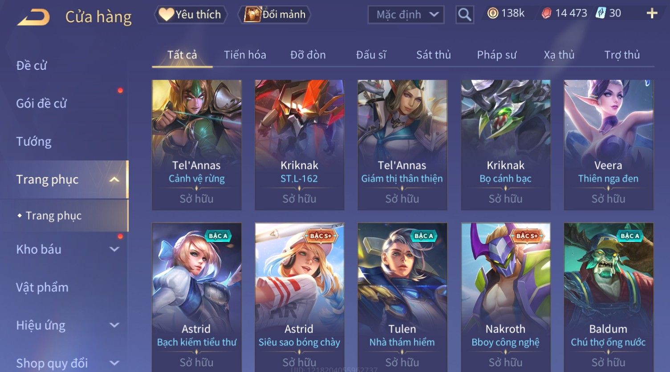Click the back arrow icon
The width and height of the screenshot is (670, 372).
coord(33,17)
